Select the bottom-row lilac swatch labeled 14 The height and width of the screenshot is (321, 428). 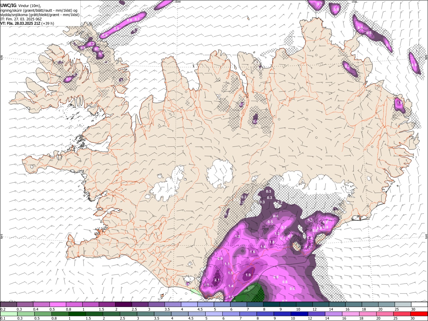click(334, 314)
